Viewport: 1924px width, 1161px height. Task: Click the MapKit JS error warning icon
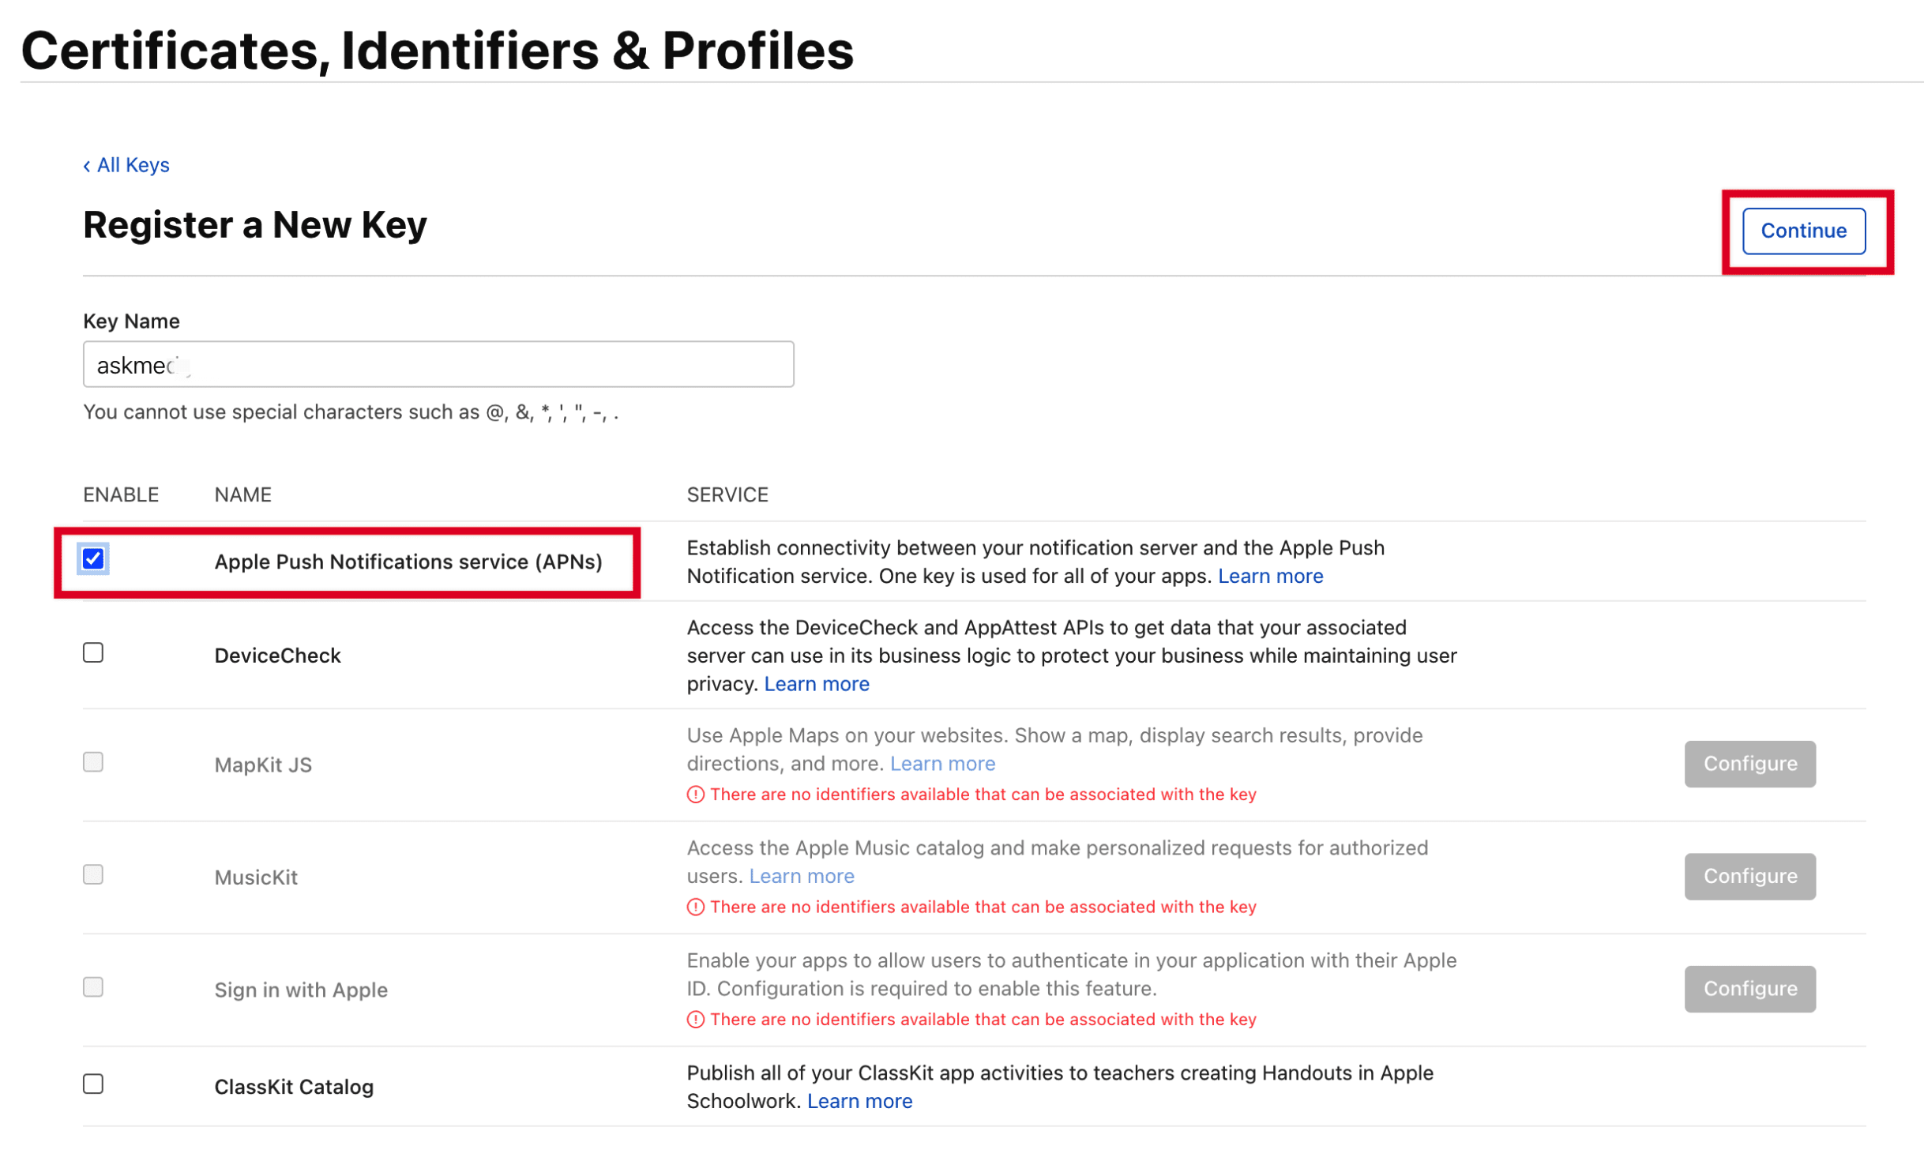pos(695,795)
